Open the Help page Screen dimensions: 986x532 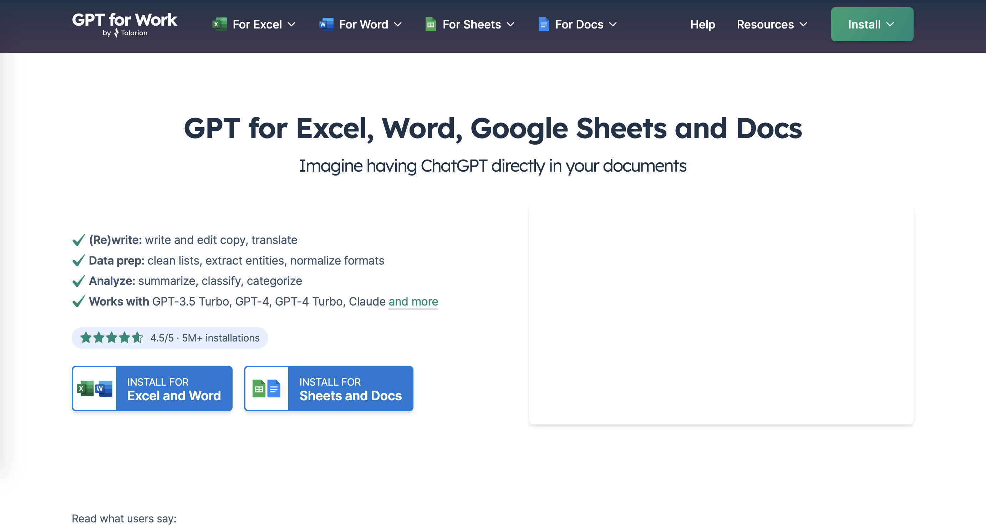[x=703, y=25]
